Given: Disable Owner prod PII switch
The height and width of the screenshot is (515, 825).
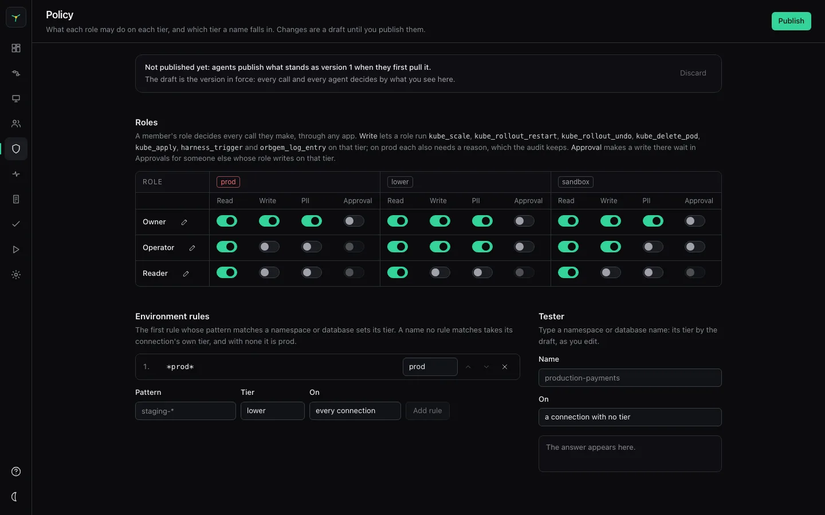Looking at the screenshot, I should point(312,221).
